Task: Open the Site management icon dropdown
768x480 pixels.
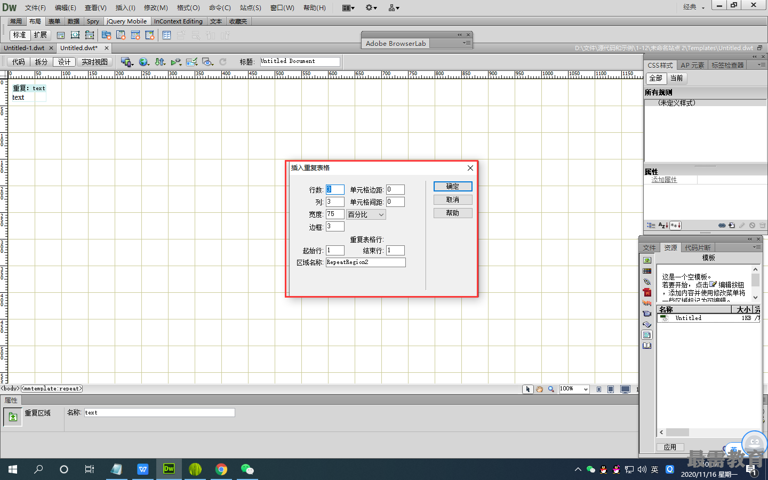Action: point(394,7)
